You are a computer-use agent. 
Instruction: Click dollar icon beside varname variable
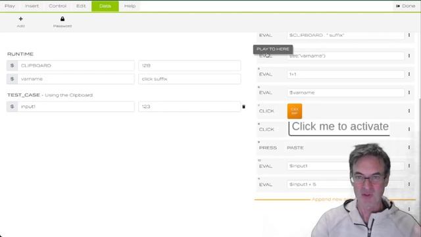click(x=12, y=79)
